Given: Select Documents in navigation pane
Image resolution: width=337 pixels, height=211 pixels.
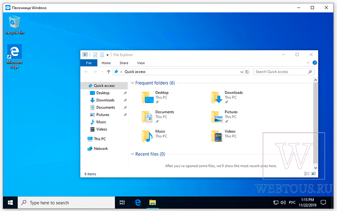Looking at the screenshot, I should click(106, 107).
